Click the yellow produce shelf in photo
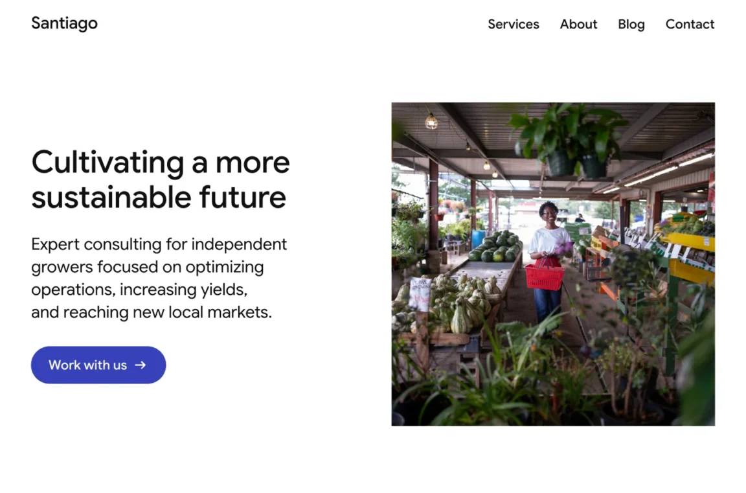The height and width of the screenshot is (493, 746). click(690, 257)
